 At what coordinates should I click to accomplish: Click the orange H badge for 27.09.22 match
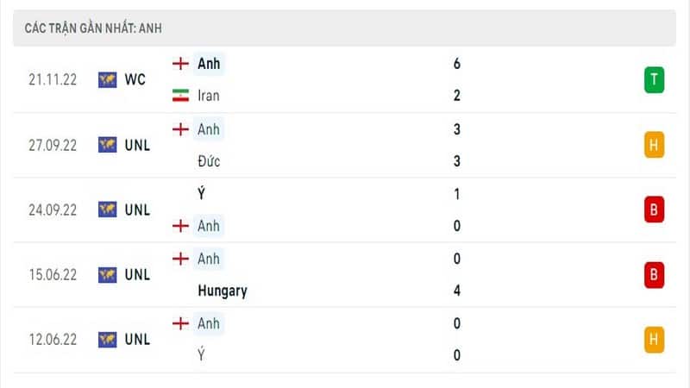pos(654,145)
